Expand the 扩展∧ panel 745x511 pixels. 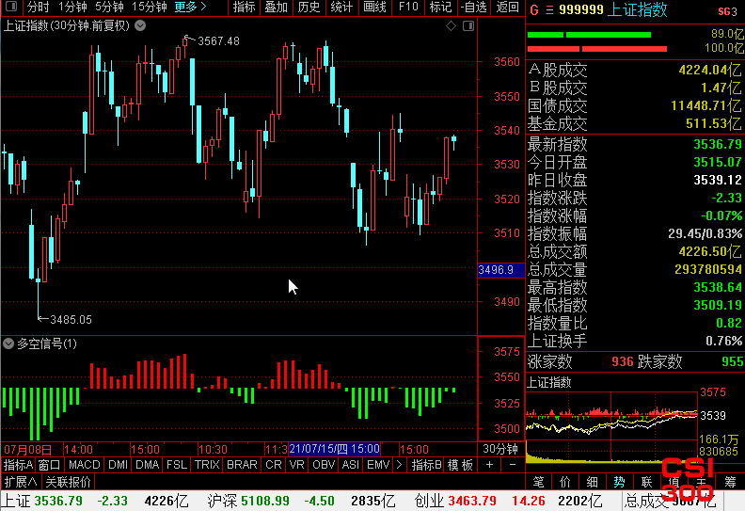coord(21,482)
